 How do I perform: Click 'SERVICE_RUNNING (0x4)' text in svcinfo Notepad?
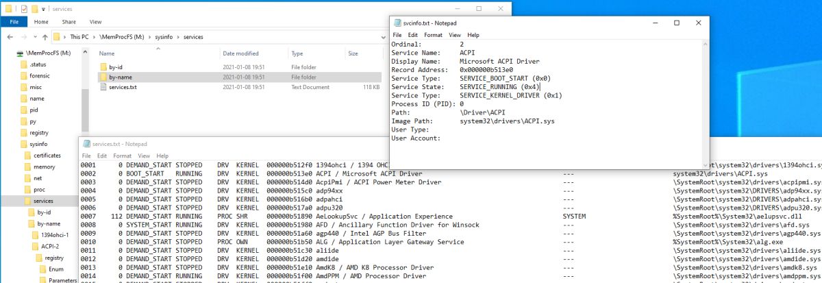point(499,87)
